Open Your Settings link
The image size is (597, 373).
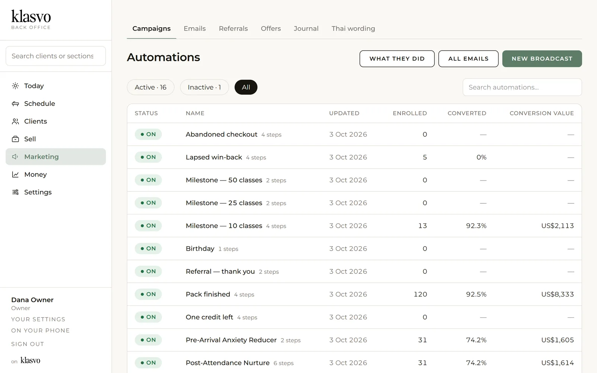pos(38,319)
